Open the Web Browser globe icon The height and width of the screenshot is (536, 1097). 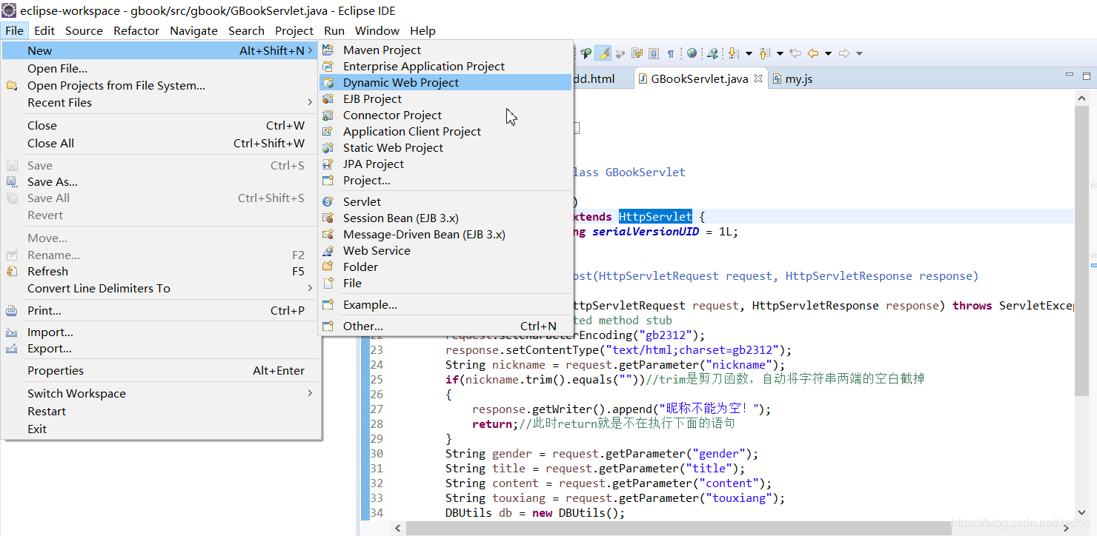pyautogui.click(x=692, y=53)
